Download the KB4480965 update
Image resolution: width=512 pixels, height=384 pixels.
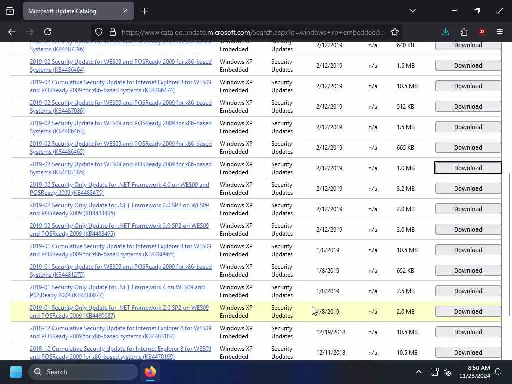click(468, 250)
